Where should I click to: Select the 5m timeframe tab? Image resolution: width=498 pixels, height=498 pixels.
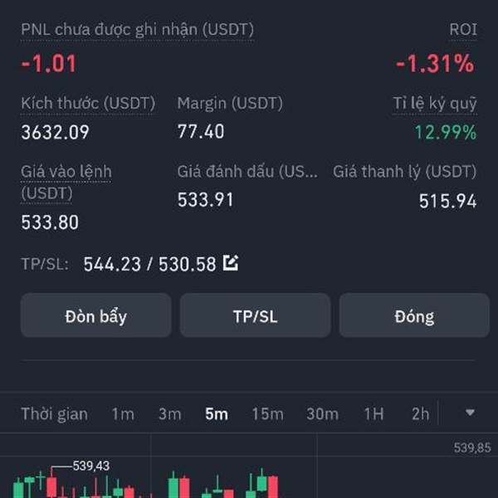tap(217, 414)
